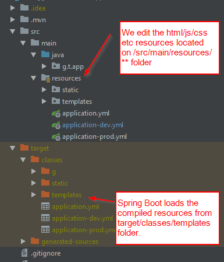Click templates folder icon under resources
Screen dimensions: 224x262
point(56,101)
